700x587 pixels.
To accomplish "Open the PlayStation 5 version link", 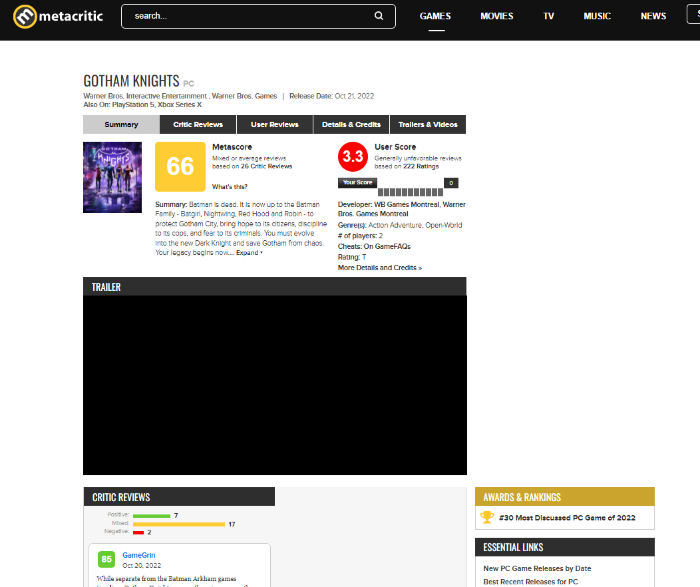I will tap(133, 105).
